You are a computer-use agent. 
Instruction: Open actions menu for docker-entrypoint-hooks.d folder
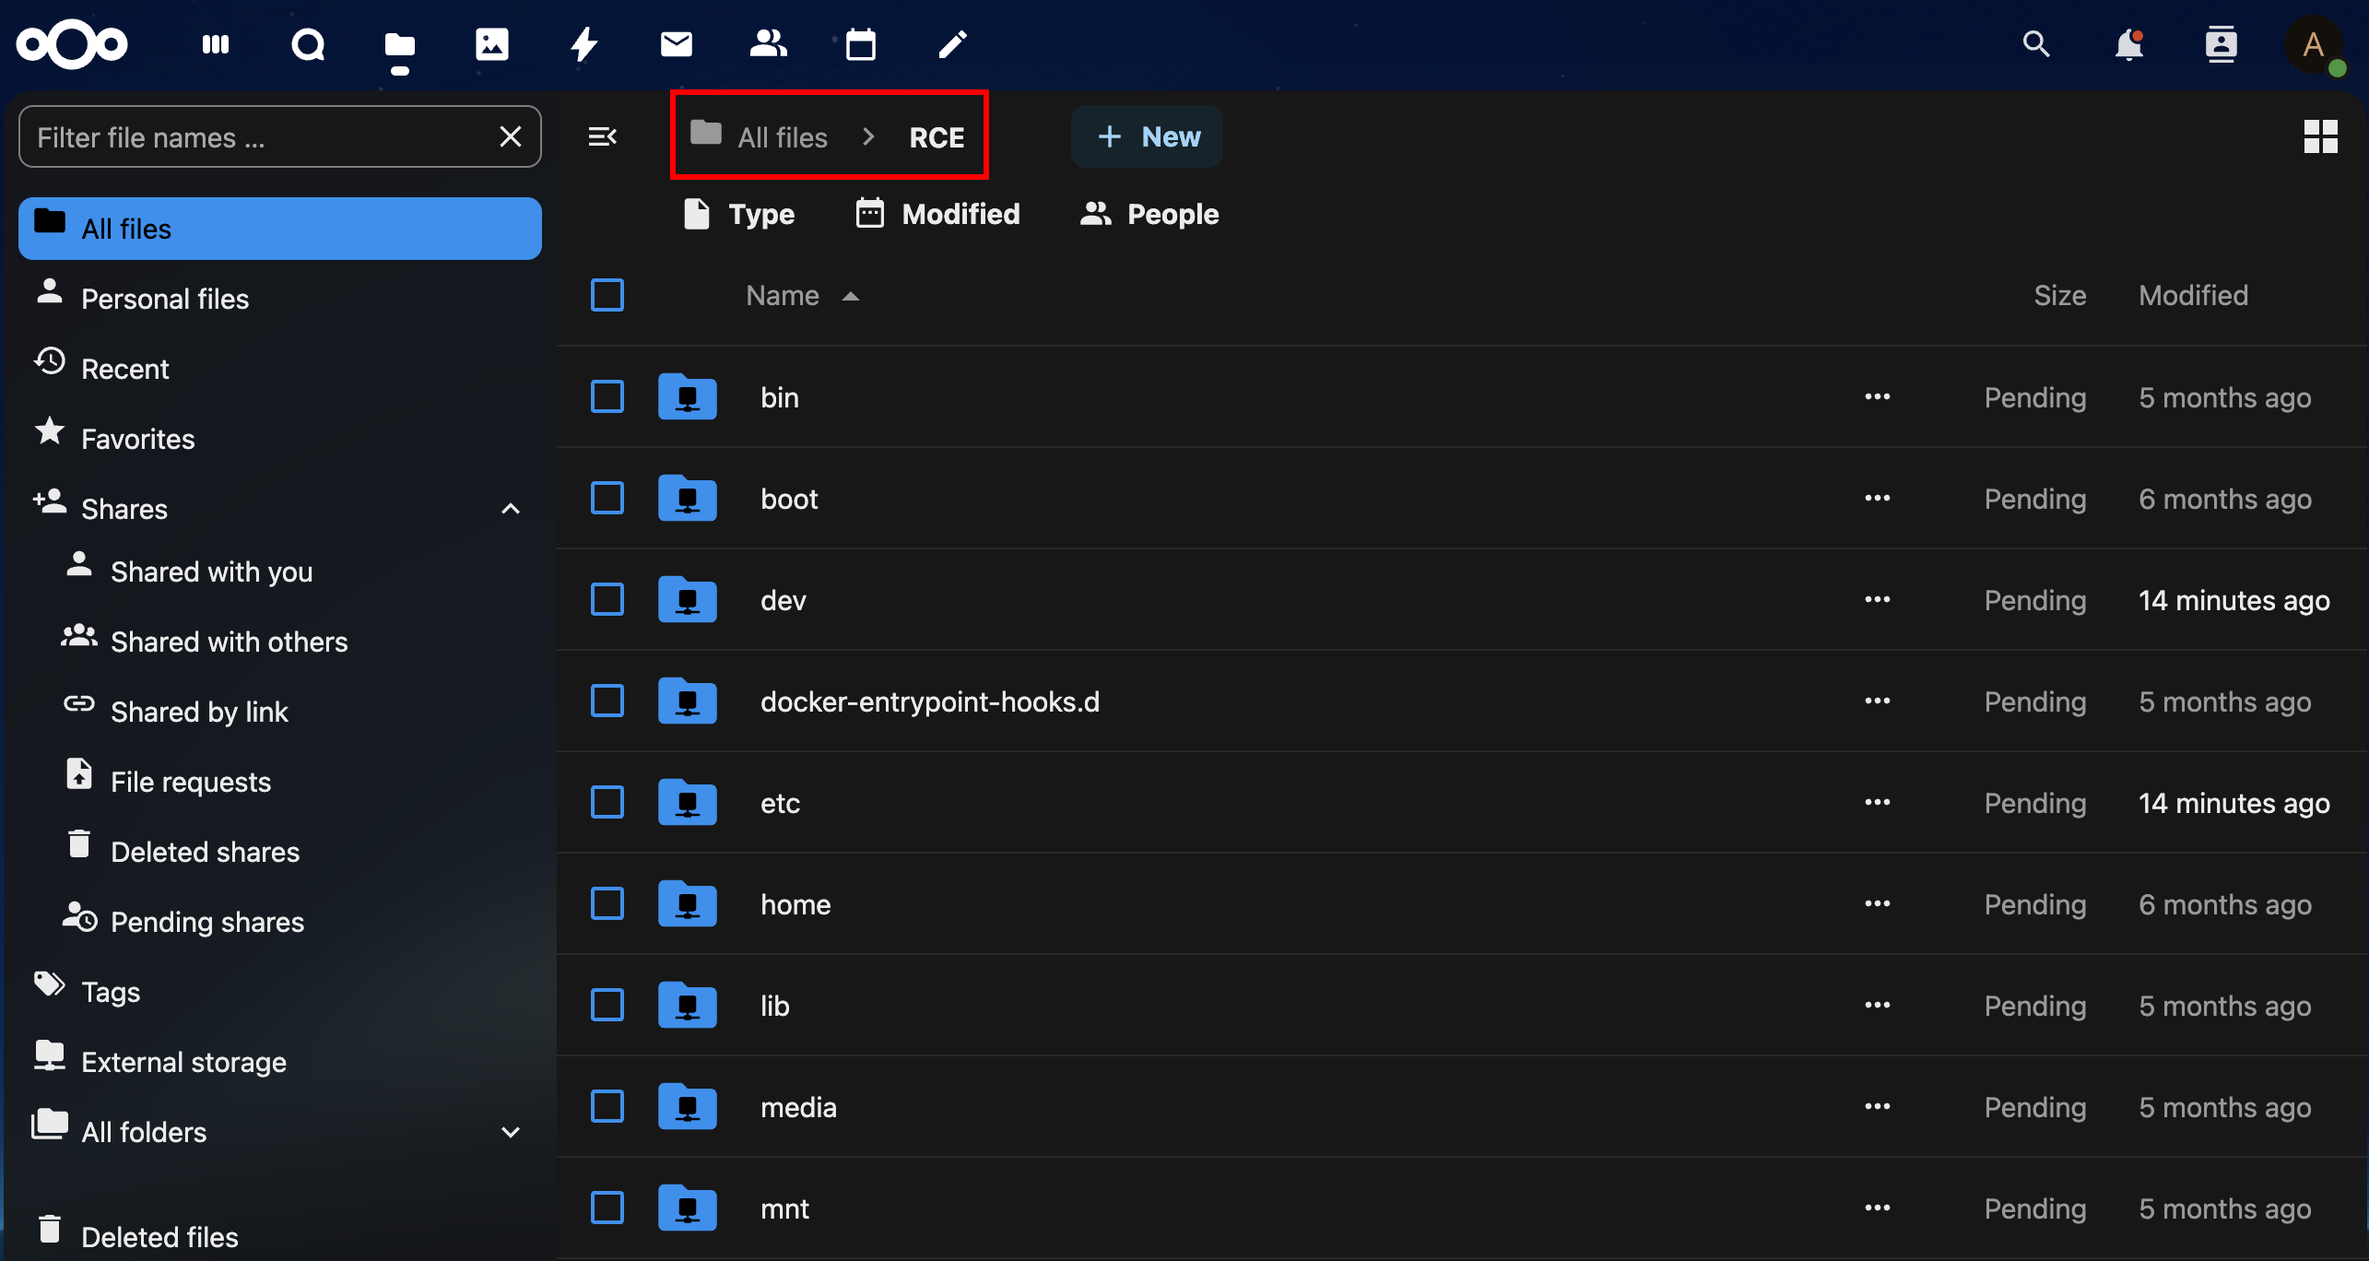(x=1878, y=701)
